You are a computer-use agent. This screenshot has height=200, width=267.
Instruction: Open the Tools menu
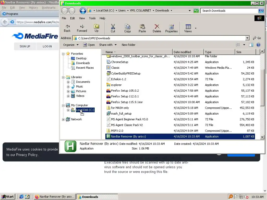tap(92, 18)
